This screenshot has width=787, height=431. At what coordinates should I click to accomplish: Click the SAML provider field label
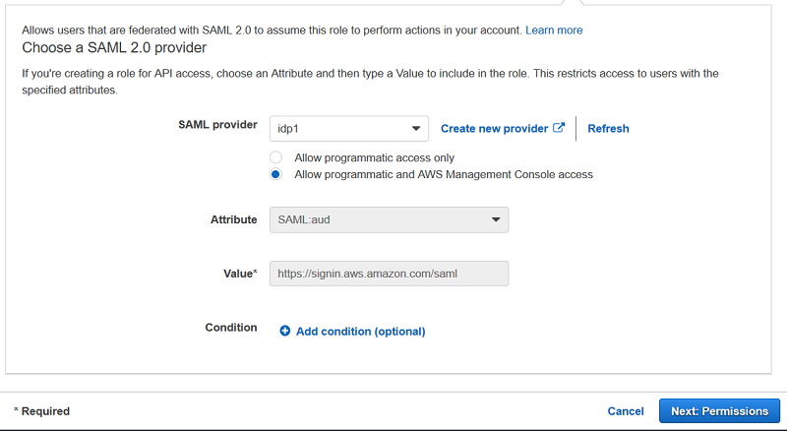pyautogui.click(x=217, y=125)
